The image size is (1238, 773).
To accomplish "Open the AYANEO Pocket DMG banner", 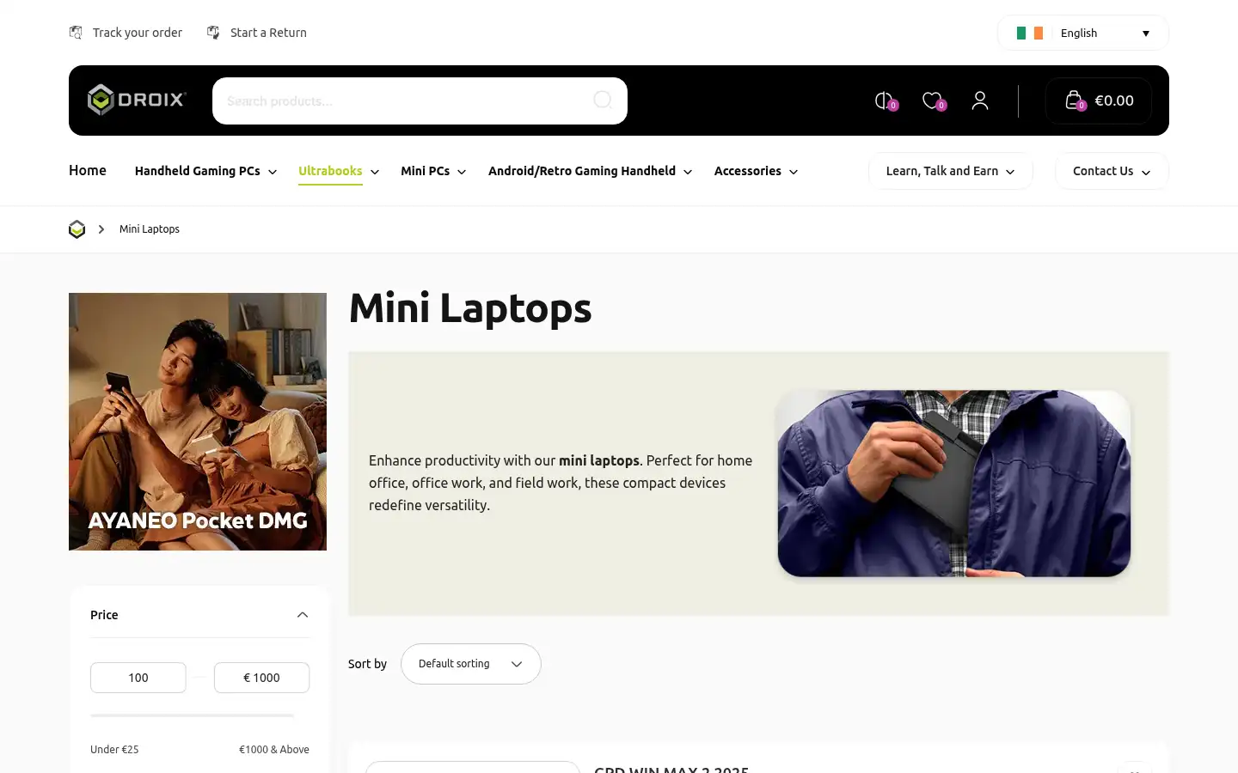I will (198, 422).
